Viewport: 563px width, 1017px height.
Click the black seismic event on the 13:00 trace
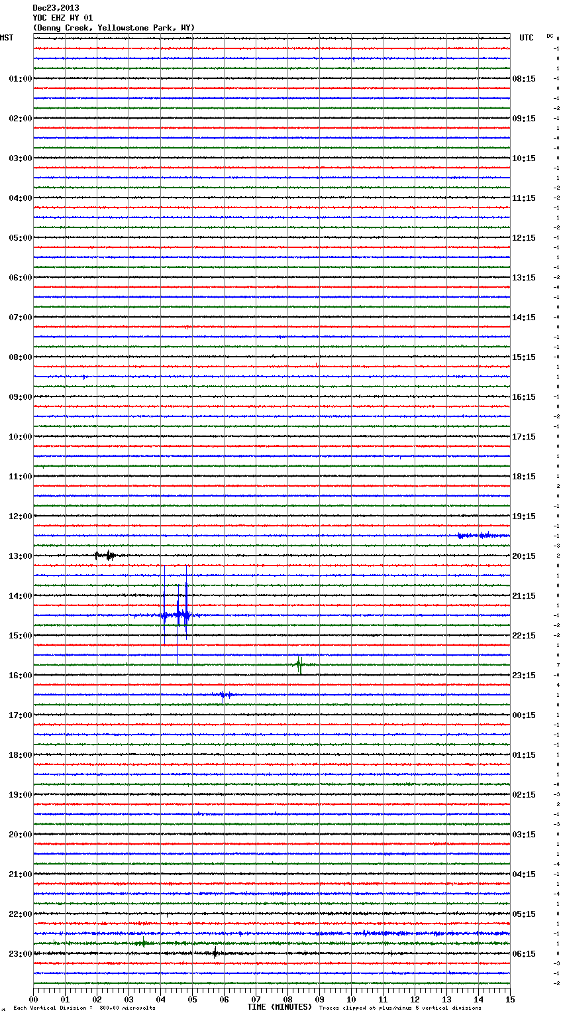click(105, 556)
